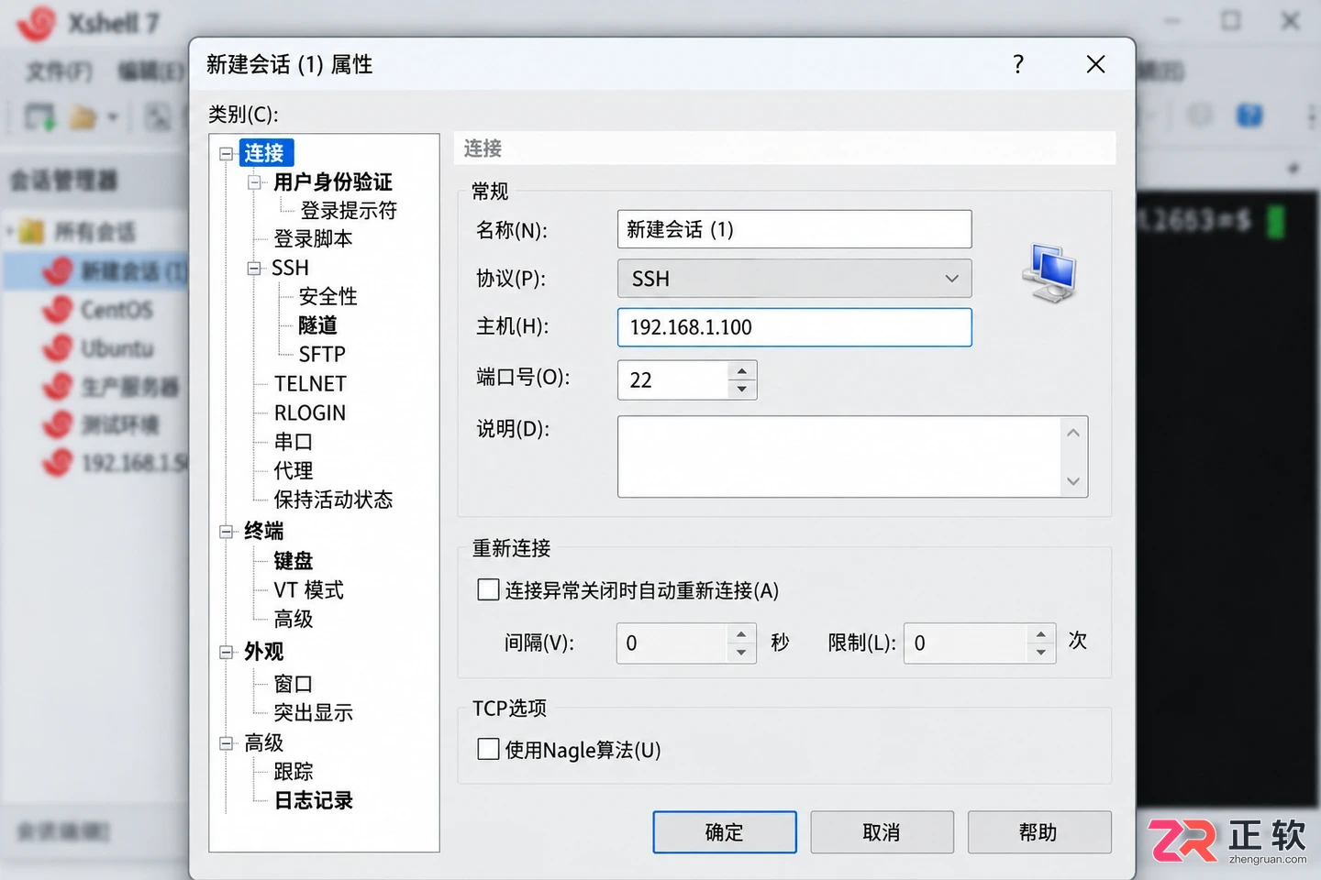Click the 限制 value field
This screenshot has width=1321, height=880.
point(965,643)
